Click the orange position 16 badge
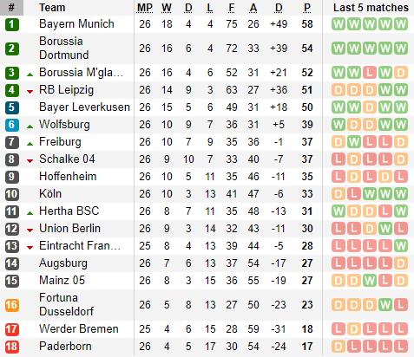Viewport: 414px width, 357px height. (12, 305)
